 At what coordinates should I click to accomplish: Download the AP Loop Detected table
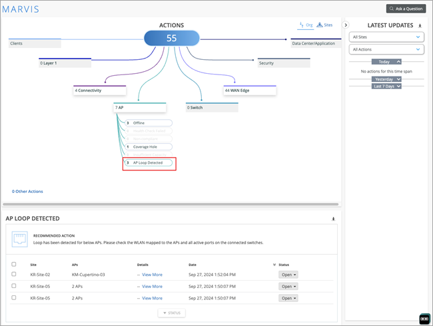pyautogui.click(x=333, y=218)
